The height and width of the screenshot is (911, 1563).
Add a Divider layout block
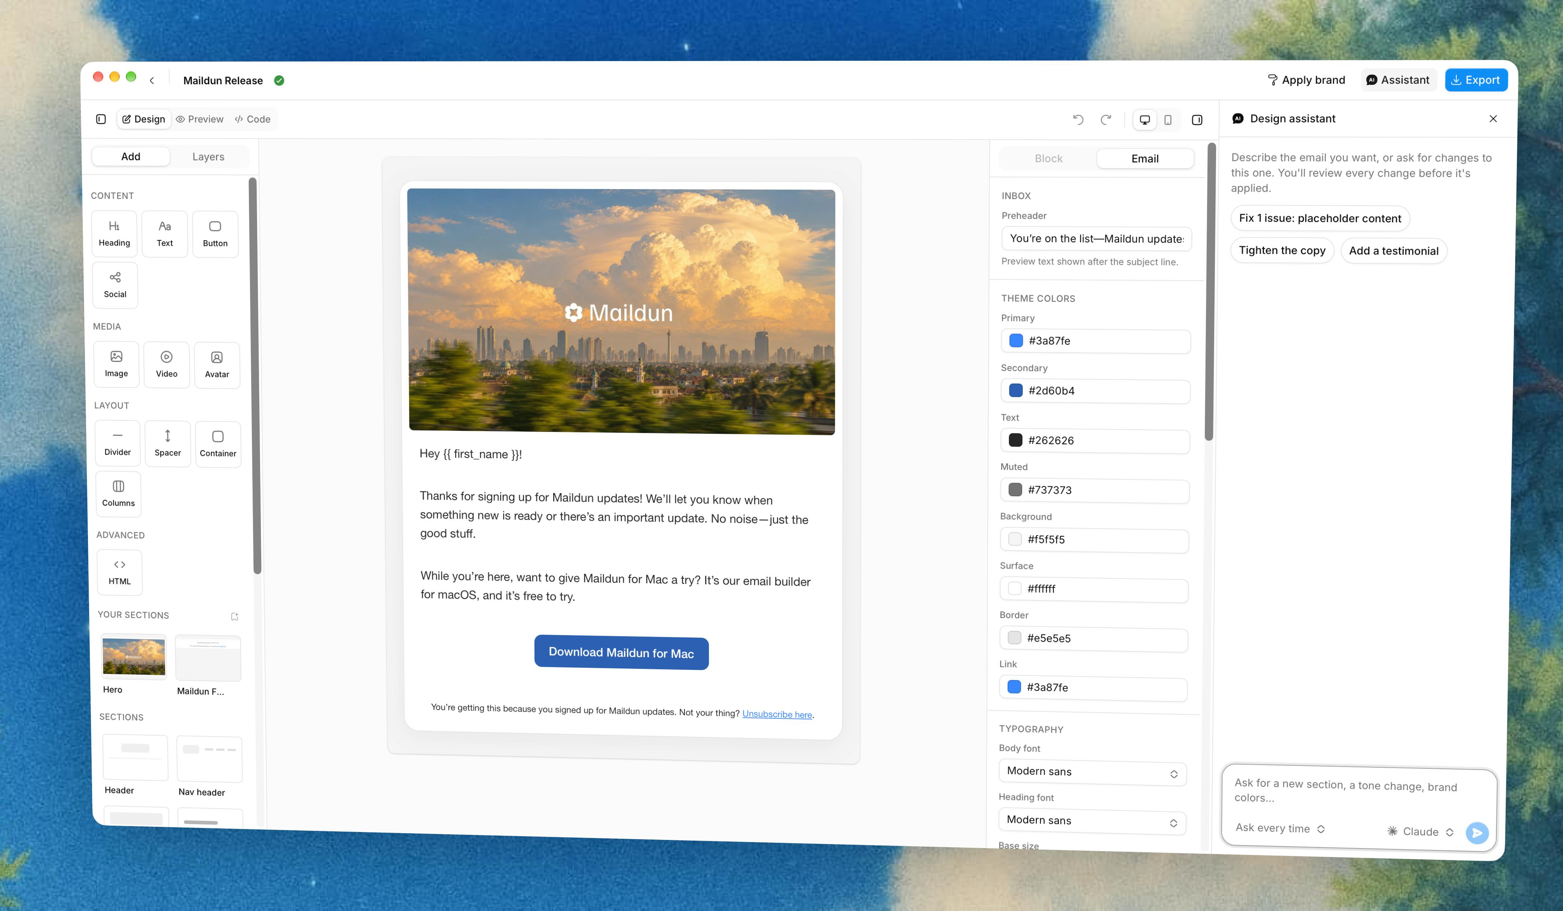coord(117,444)
